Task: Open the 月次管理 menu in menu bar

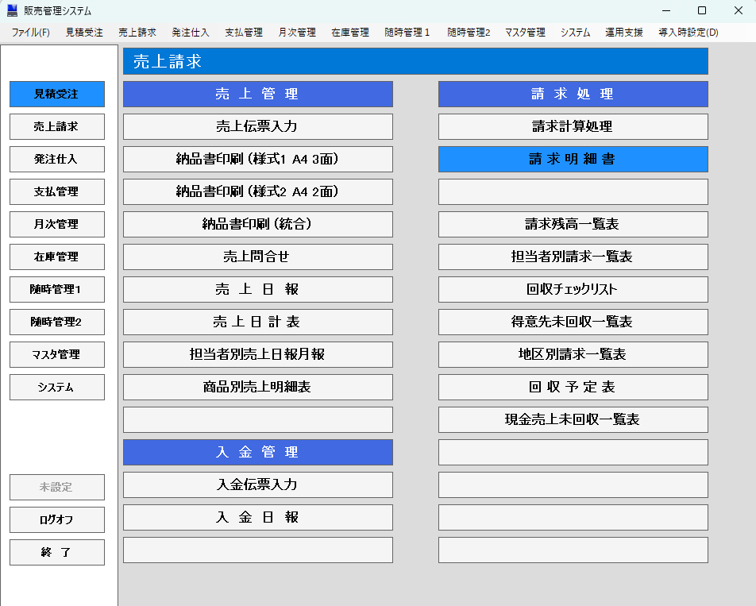Action: tap(297, 33)
